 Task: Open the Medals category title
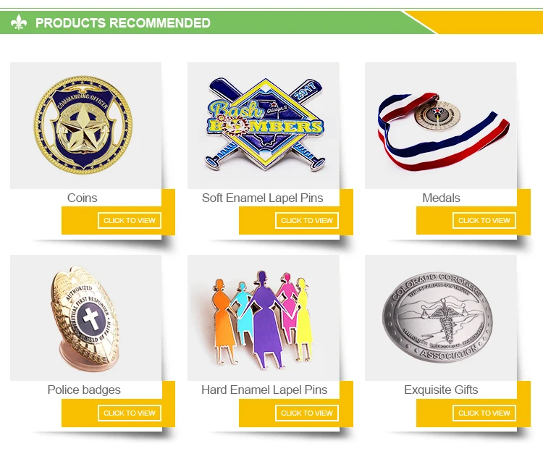coord(441,198)
